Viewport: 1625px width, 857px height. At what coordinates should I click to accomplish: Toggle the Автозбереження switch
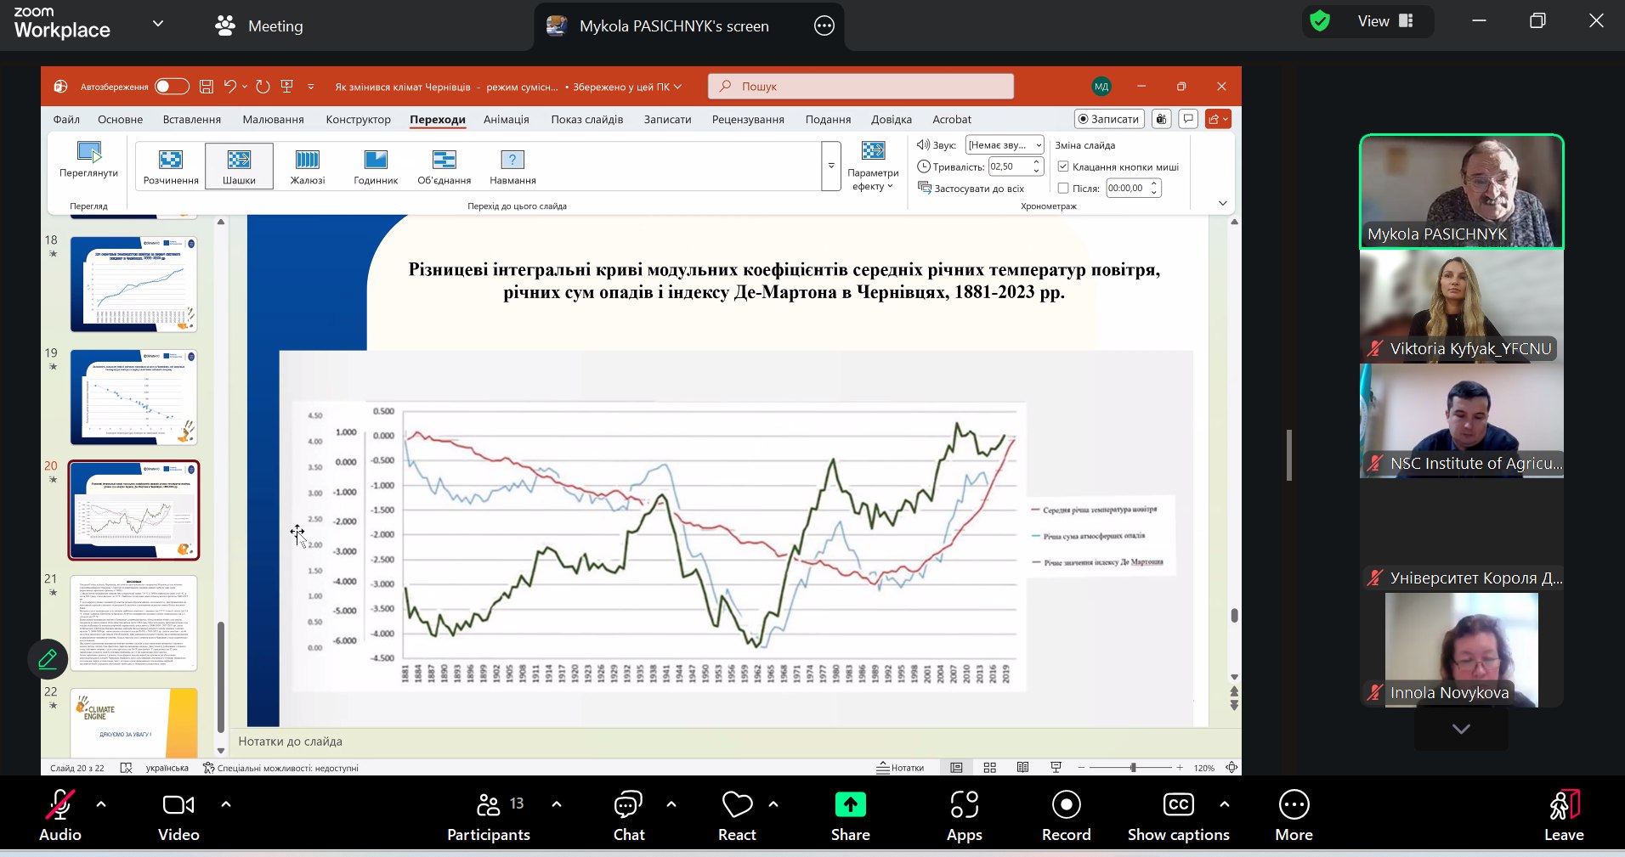(x=171, y=87)
